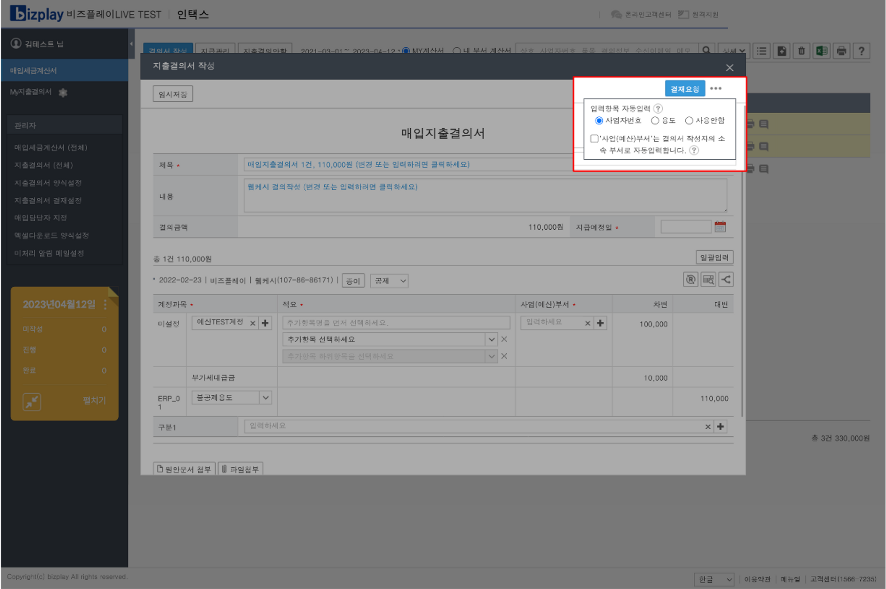Click the trash delete icon in toolbar
This screenshot has height=589, width=886.
coord(801,51)
